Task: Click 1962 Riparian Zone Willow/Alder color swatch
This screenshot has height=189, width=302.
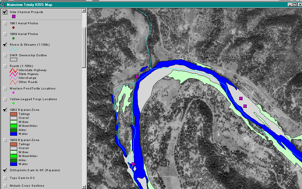Action: [14, 126]
